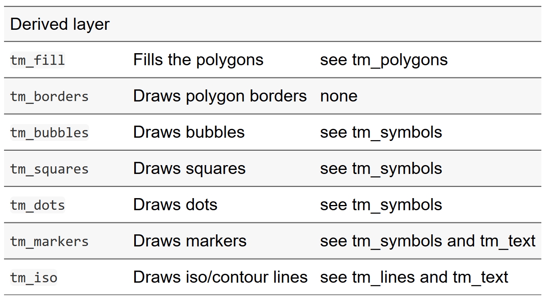Screen dimensions: 549x302
Task: Click "see tm_symbols" in the tm_dots row
Action: 381,205
